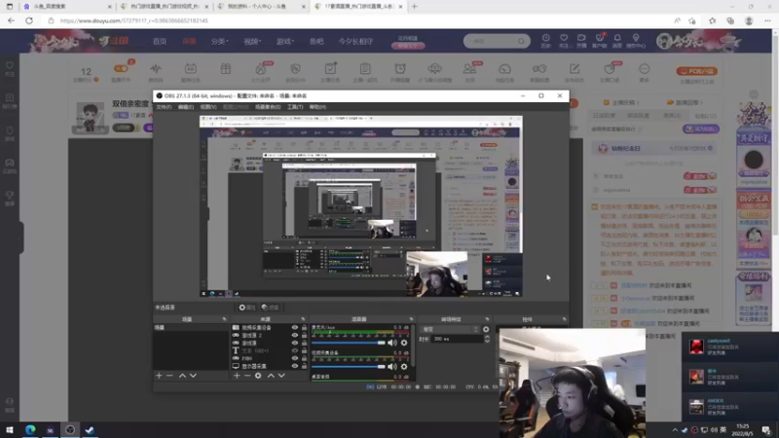Move the selected source down
This screenshot has width=779, height=438.
tap(281, 376)
